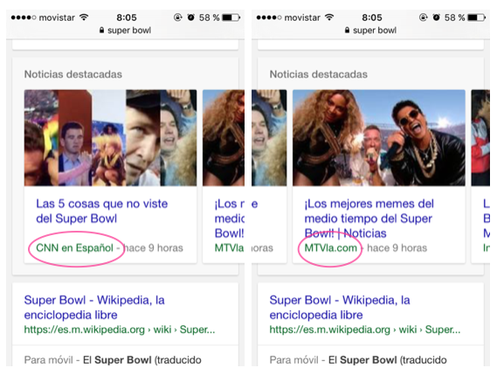Click the circled CNN en Español source
This screenshot has width=497, height=375.
74,247
